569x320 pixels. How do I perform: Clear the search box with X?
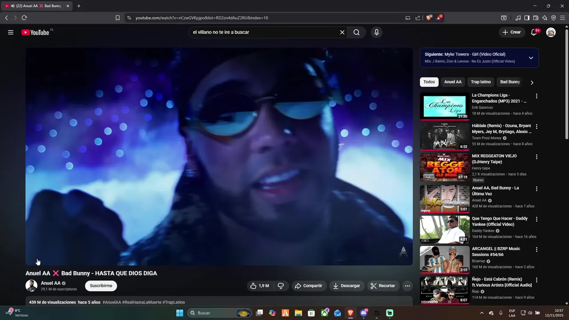342,32
